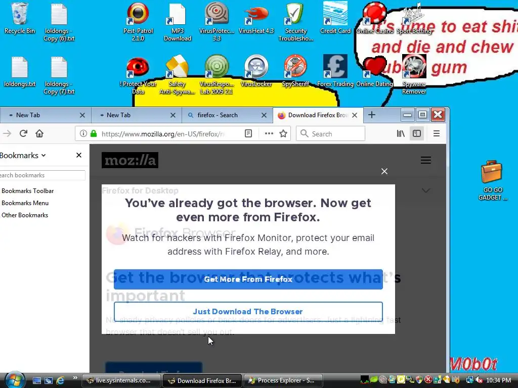Click Just Download The Browser button

(248, 311)
